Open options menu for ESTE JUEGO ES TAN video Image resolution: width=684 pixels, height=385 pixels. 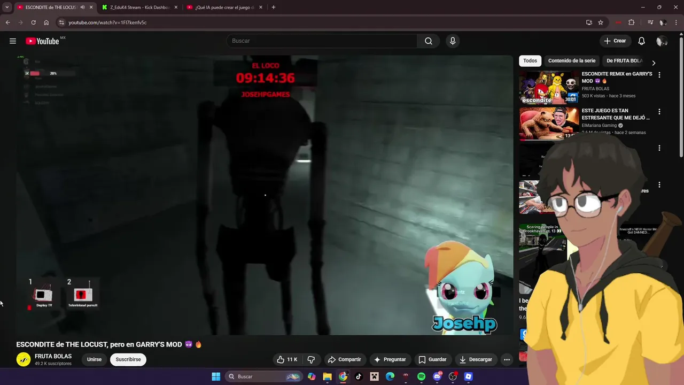[659, 112]
